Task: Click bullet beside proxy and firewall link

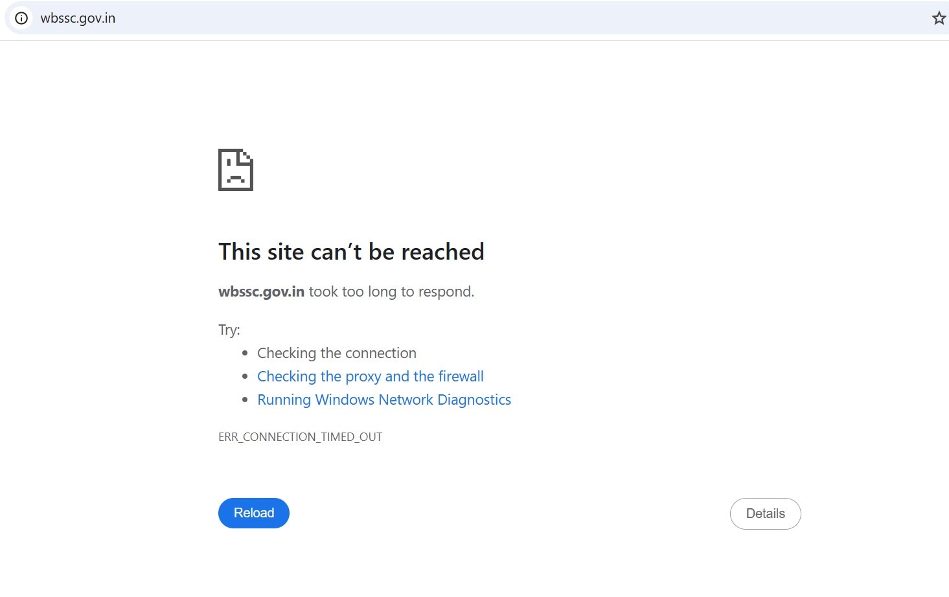Action: (x=245, y=376)
